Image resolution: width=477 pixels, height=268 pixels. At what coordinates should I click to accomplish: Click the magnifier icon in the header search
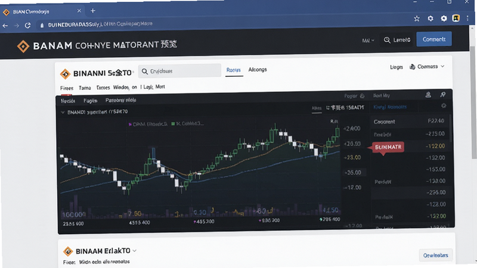coord(387,40)
